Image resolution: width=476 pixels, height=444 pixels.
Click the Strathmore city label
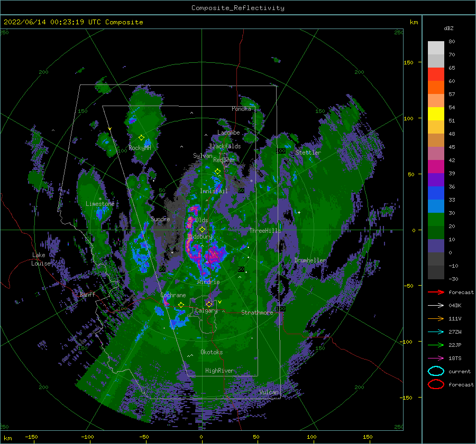coord(257,313)
